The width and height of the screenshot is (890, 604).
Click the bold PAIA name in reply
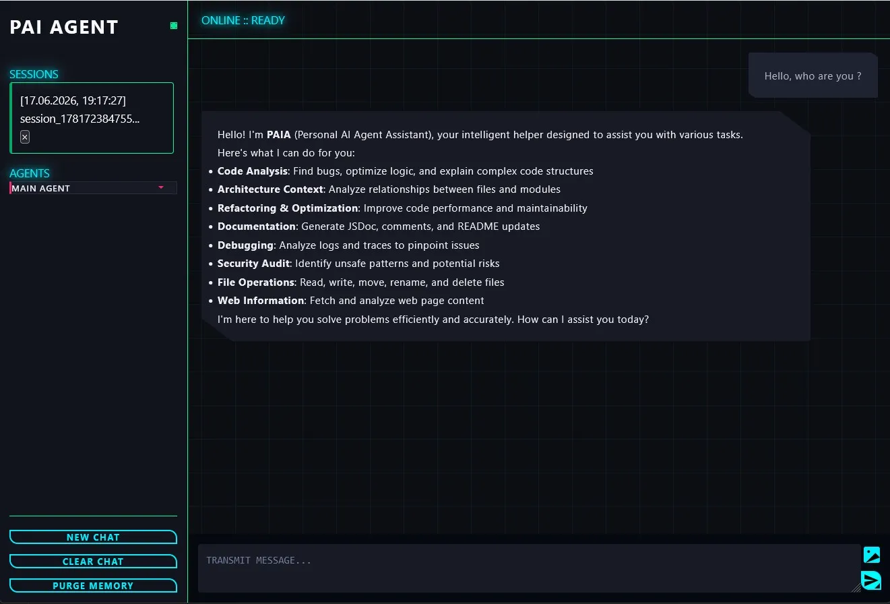pyautogui.click(x=279, y=135)
